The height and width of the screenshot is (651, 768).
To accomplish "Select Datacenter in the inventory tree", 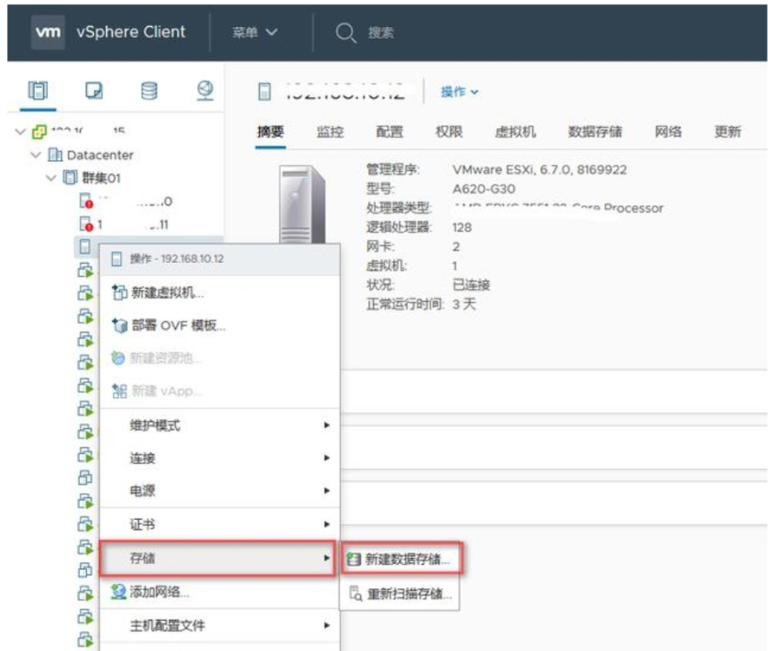I will pos(100,155).
